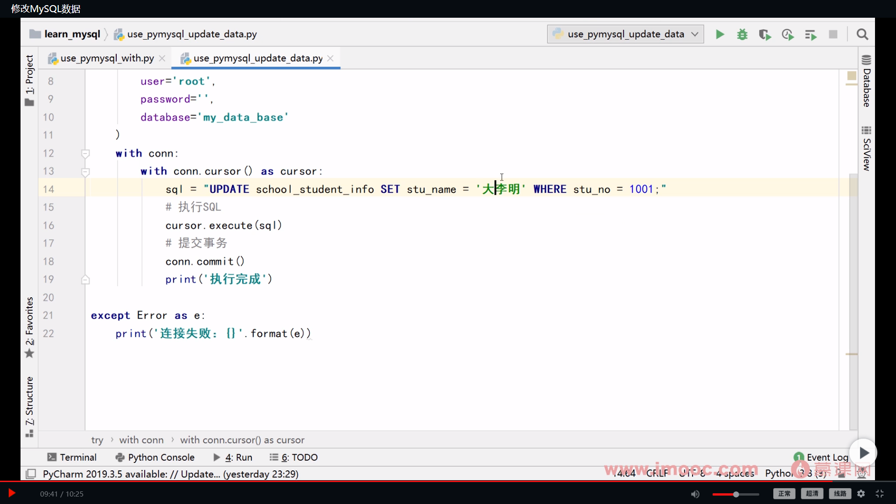Open the Terminal tool tab
The image size is (896, 504).
click(72, 457)
